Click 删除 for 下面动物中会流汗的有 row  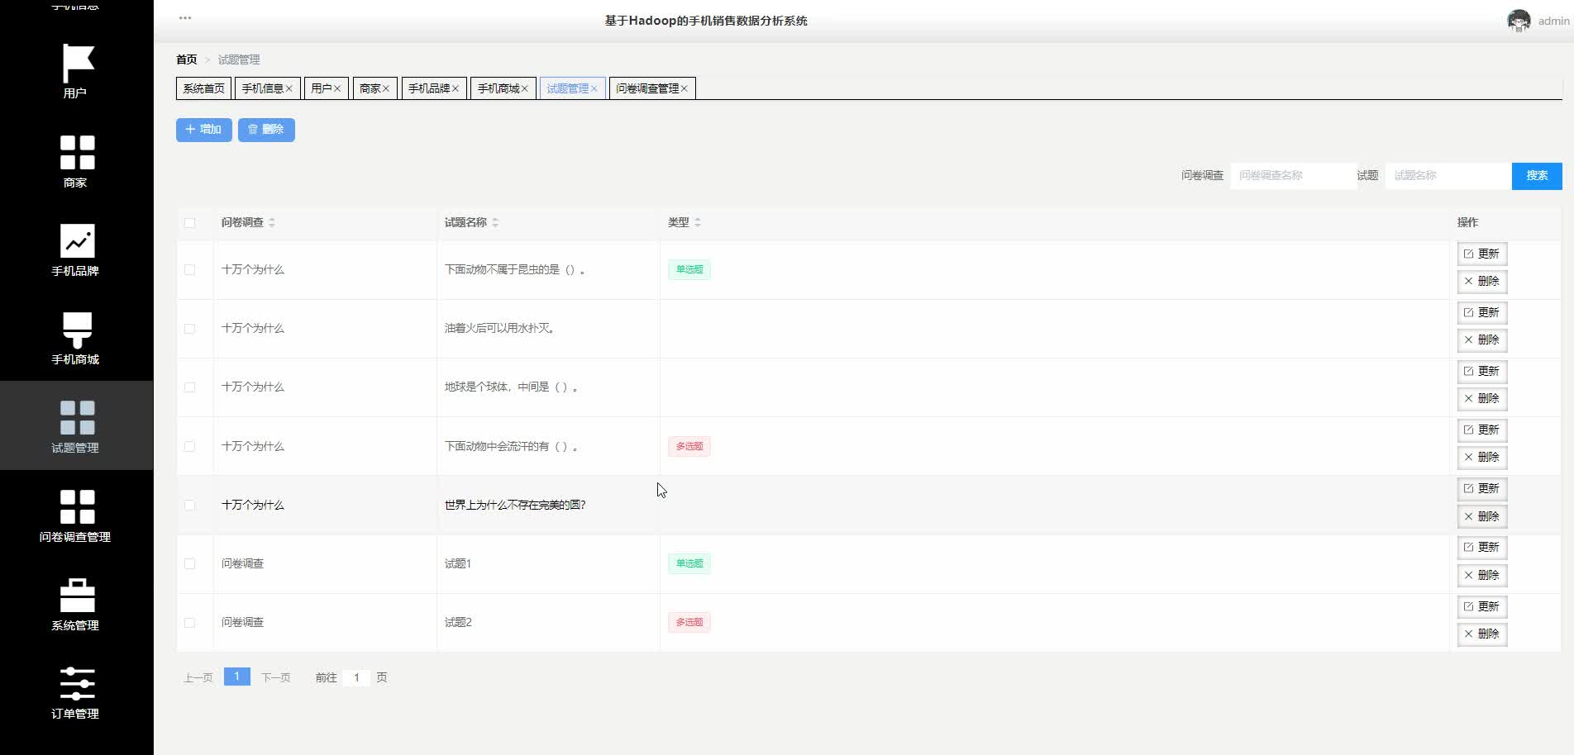pos(1482,457)
